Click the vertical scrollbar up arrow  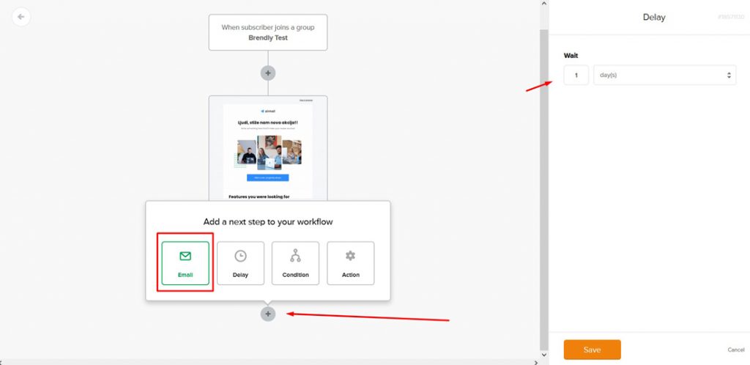(x=544, y=4)
